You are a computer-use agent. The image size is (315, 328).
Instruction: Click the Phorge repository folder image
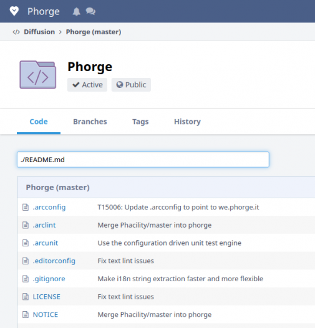click(38, 75)
